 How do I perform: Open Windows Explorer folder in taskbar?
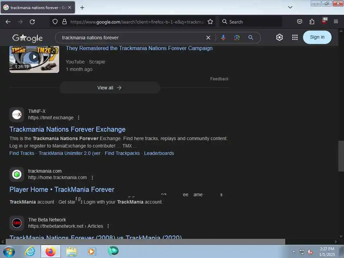pyautogui.click(x=72, y=252)
